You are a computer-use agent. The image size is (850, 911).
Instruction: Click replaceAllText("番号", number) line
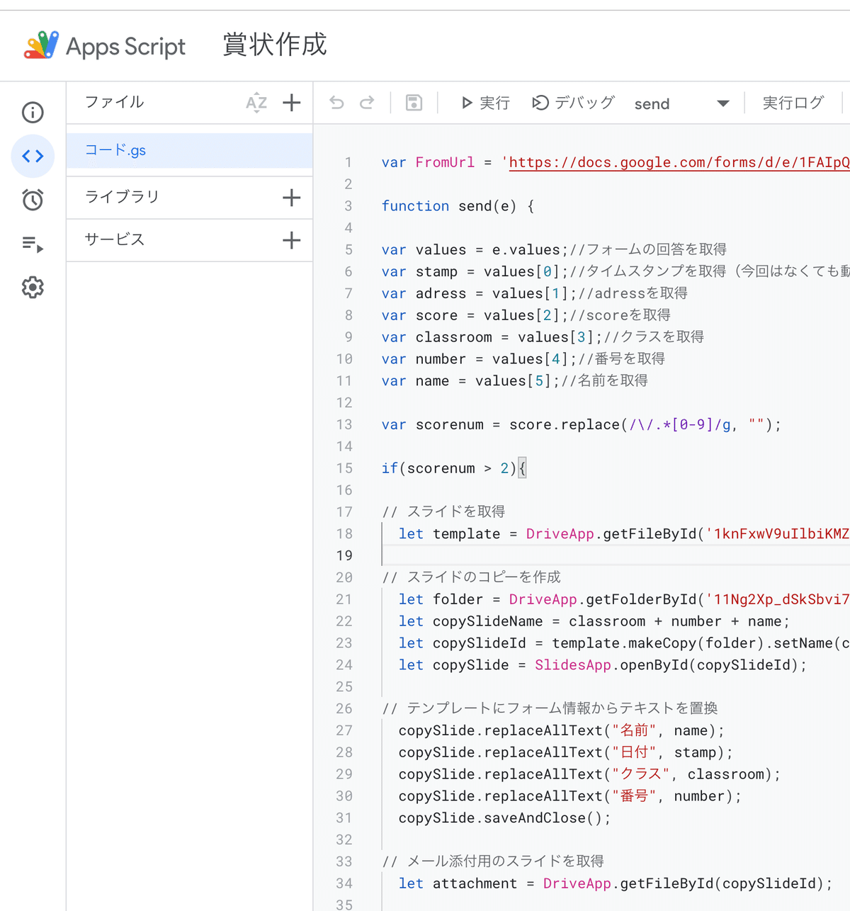pyautogui.click(x=569, y=797)
